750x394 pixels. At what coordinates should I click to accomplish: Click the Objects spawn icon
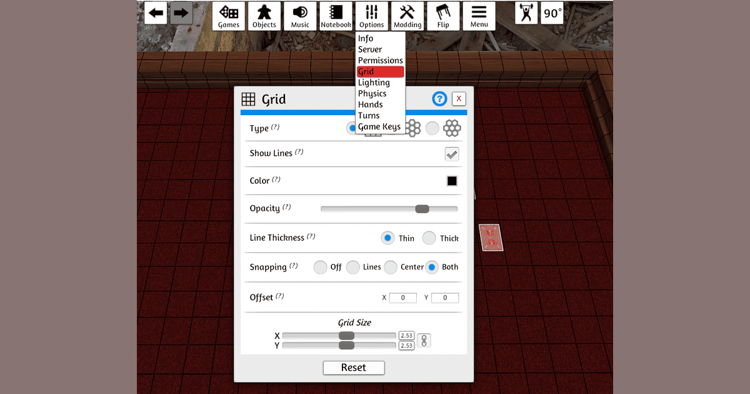pos(264,16)
